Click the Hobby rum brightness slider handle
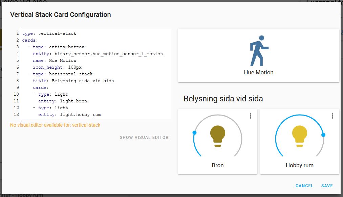Screen dimensions: 343x197 (323, 135)
